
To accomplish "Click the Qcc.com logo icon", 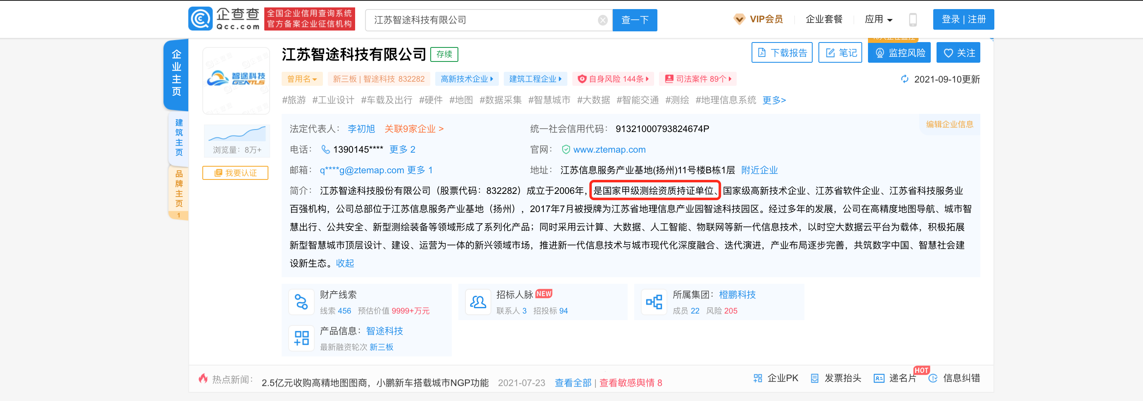I will [x=201, y=19].
